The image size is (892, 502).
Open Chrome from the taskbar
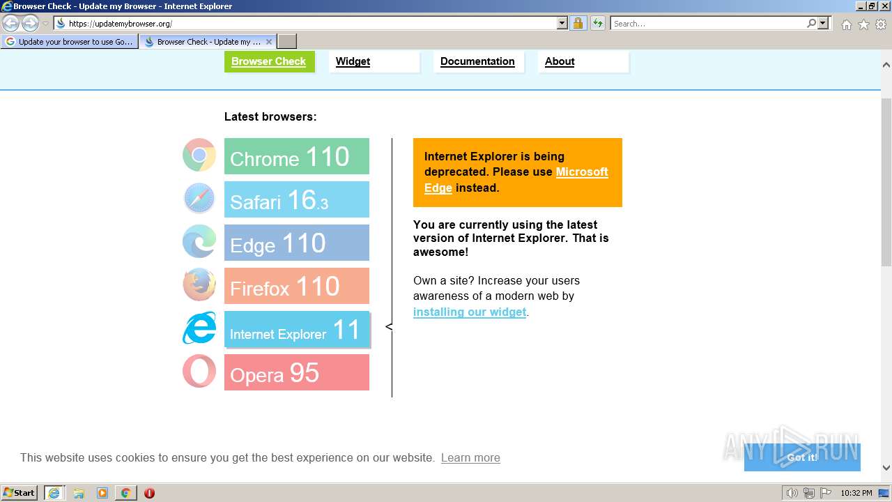(125, 493)
